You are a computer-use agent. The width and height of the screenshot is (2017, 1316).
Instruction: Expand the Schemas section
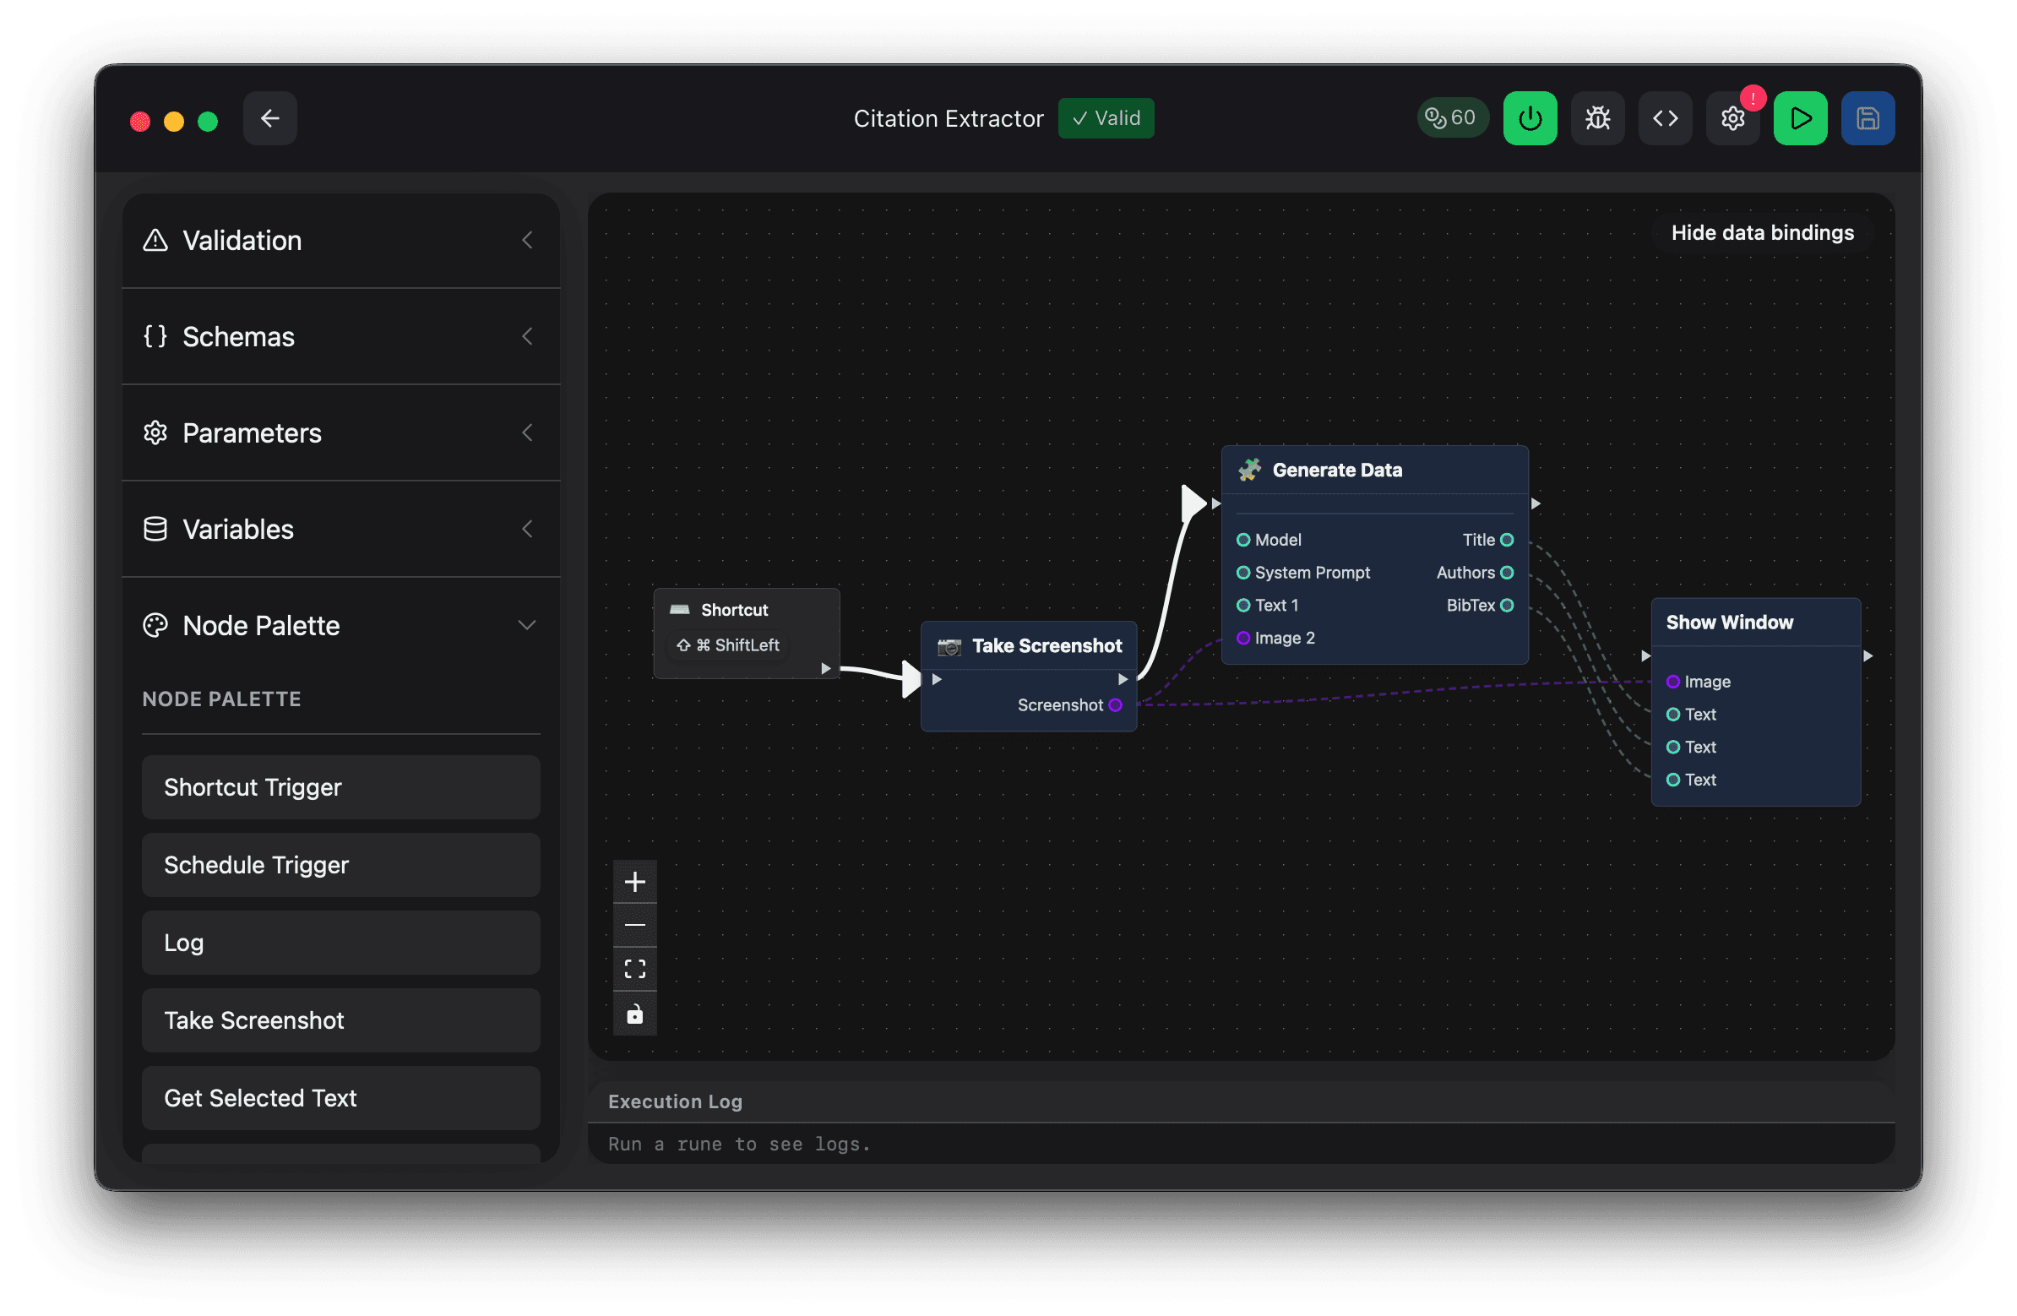click(340, 336)
